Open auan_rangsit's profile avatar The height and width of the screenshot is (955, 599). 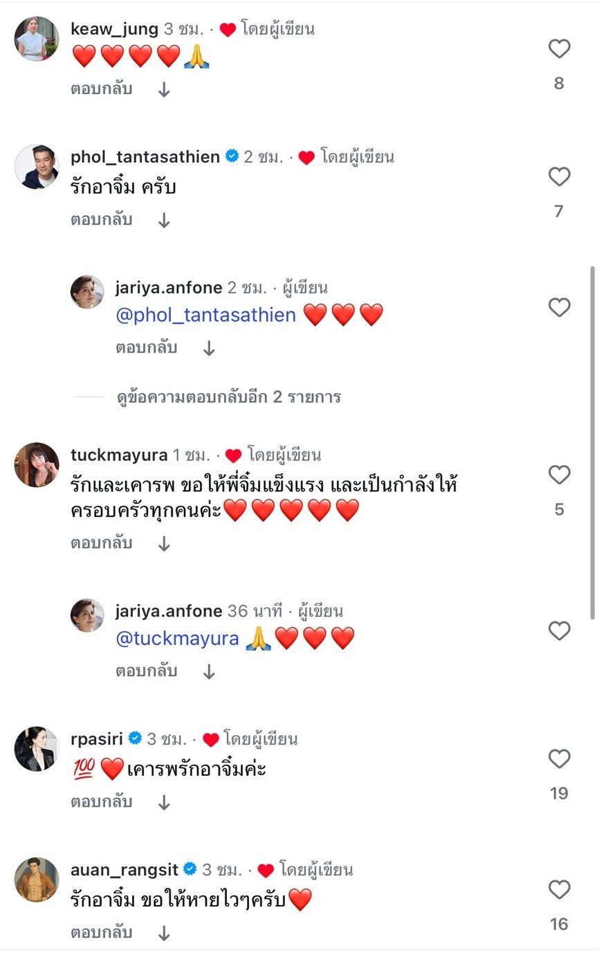click(37, 880)
